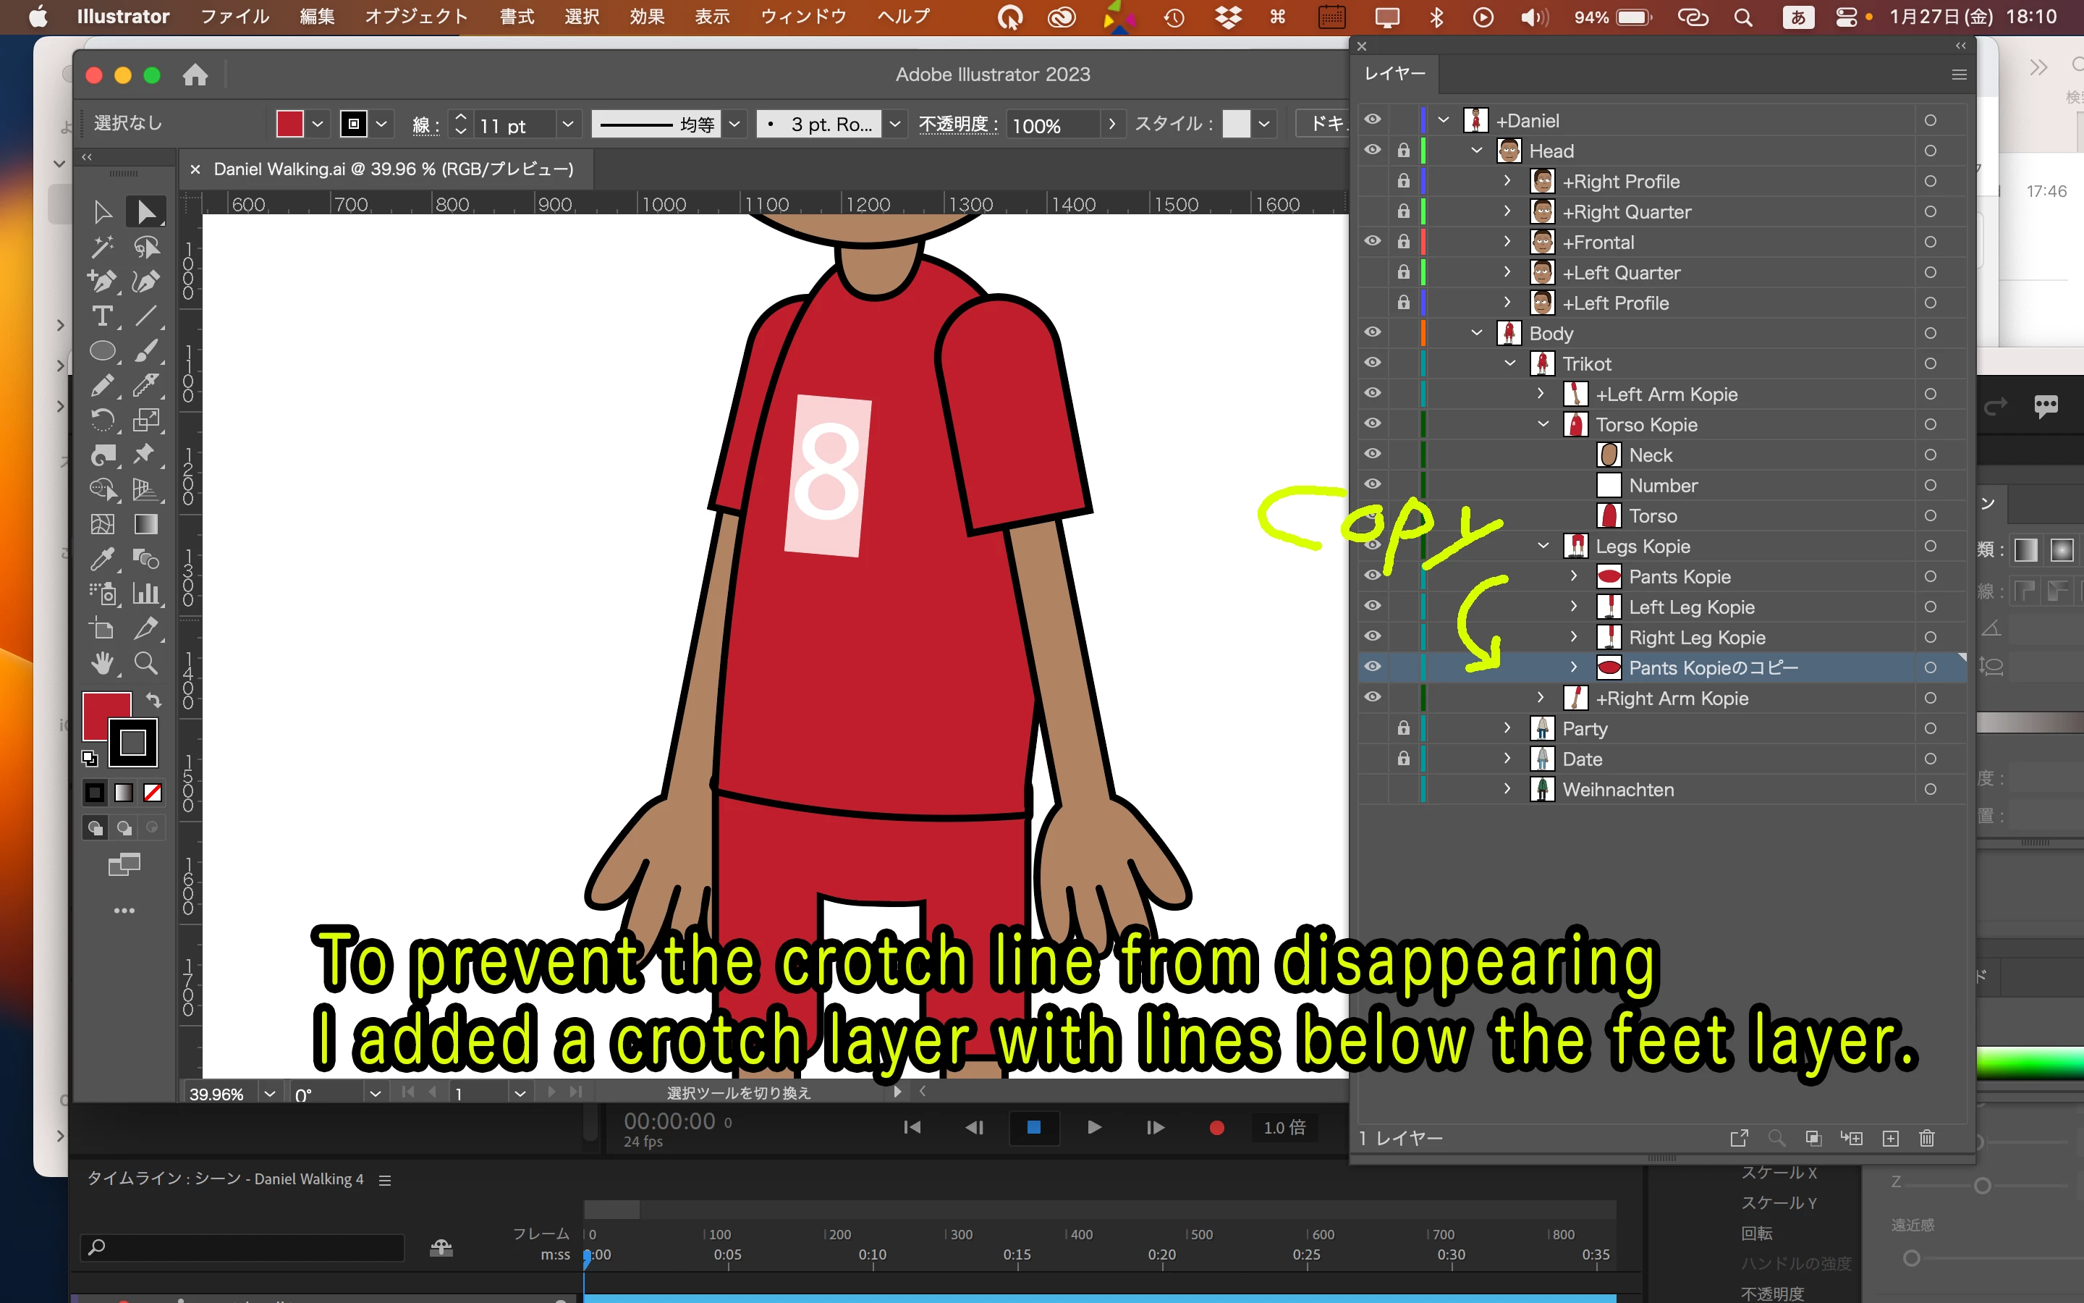Open the opacity 100% dropdown arrow

(x=1111, y=124)
